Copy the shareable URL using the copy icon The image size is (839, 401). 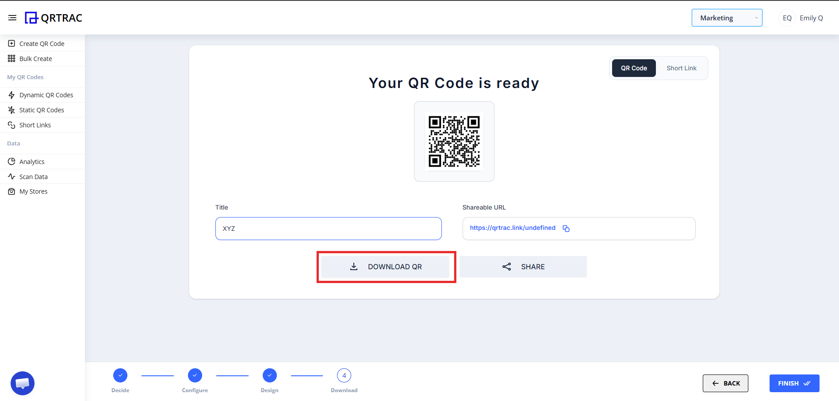click(x=566, y=228)
